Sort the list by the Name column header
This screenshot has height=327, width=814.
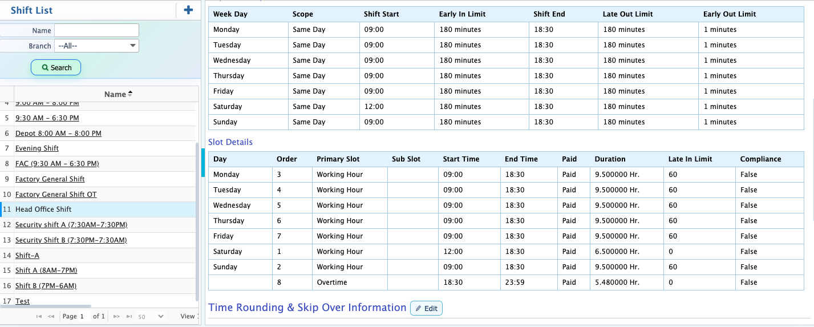pos(118,94)
